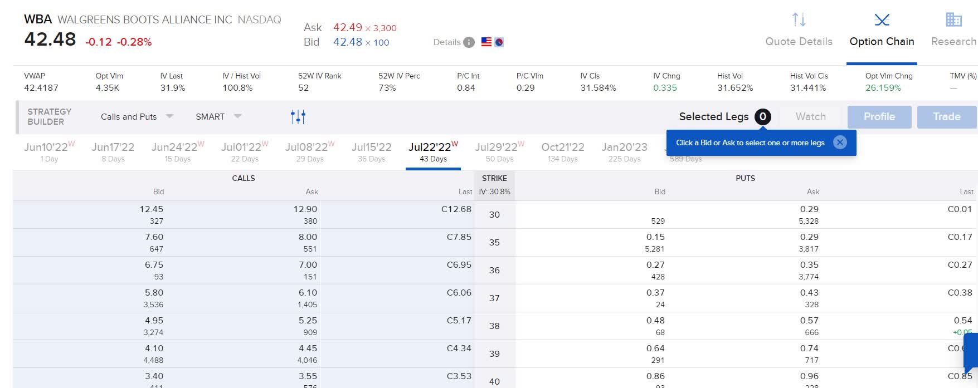978x388 pixels.
Task: Select call bid 5.80 at strike 37
Action: click(154, 293)
